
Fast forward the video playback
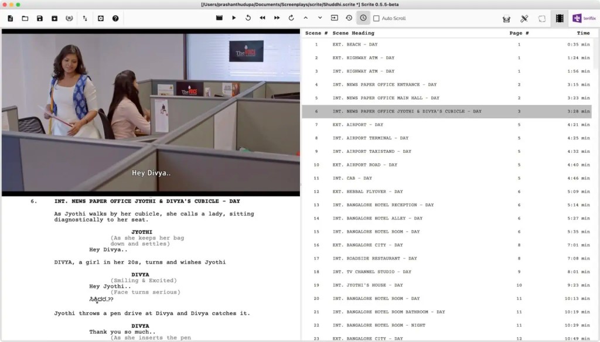coord(277,18)
